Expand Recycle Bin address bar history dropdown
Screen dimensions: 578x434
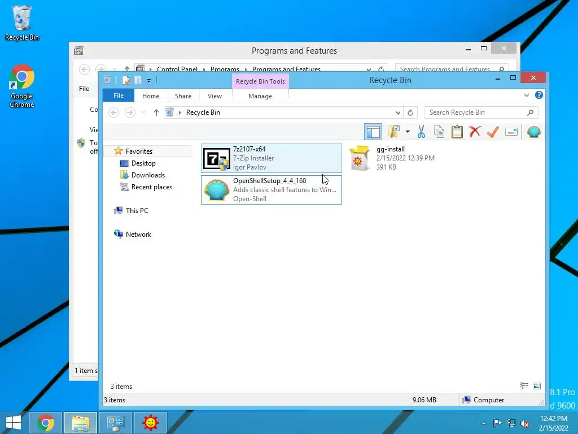[398, 112]
